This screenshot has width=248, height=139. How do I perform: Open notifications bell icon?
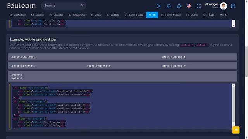pyautogui.click(x=169, y=6)
